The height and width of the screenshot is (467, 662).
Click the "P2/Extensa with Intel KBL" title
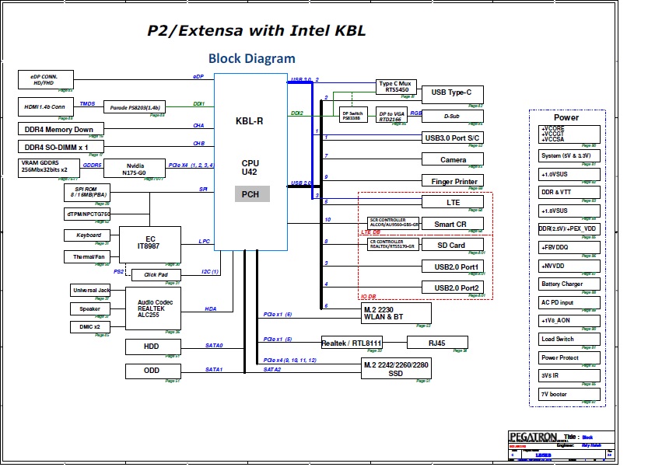(x=256, y=31)
